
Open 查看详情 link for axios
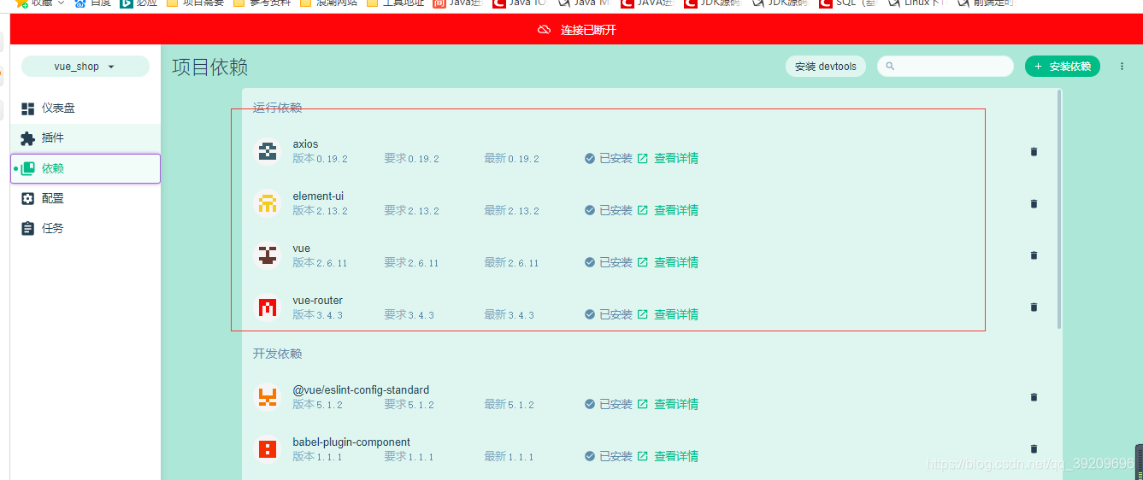click(668, 158)
